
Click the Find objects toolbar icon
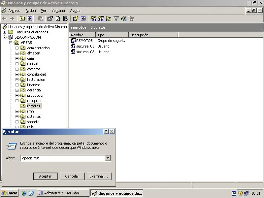[124, 18]
